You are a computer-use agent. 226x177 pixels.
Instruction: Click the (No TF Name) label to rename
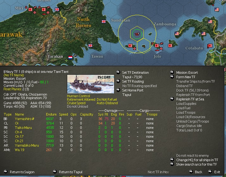pyautogui.click(x=14, y=75)
